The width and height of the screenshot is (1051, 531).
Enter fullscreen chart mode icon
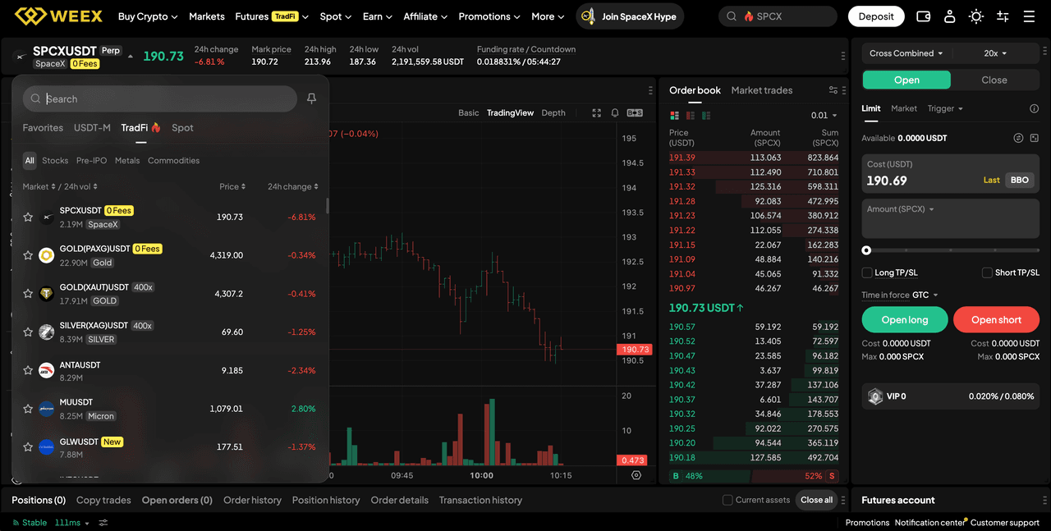[597, 112]
